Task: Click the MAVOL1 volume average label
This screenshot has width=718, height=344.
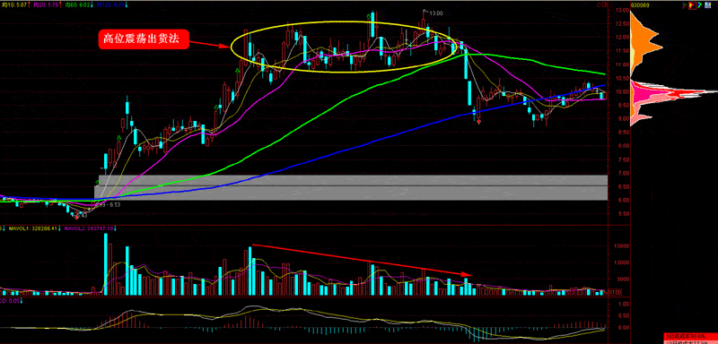Action: coord(33,228)
